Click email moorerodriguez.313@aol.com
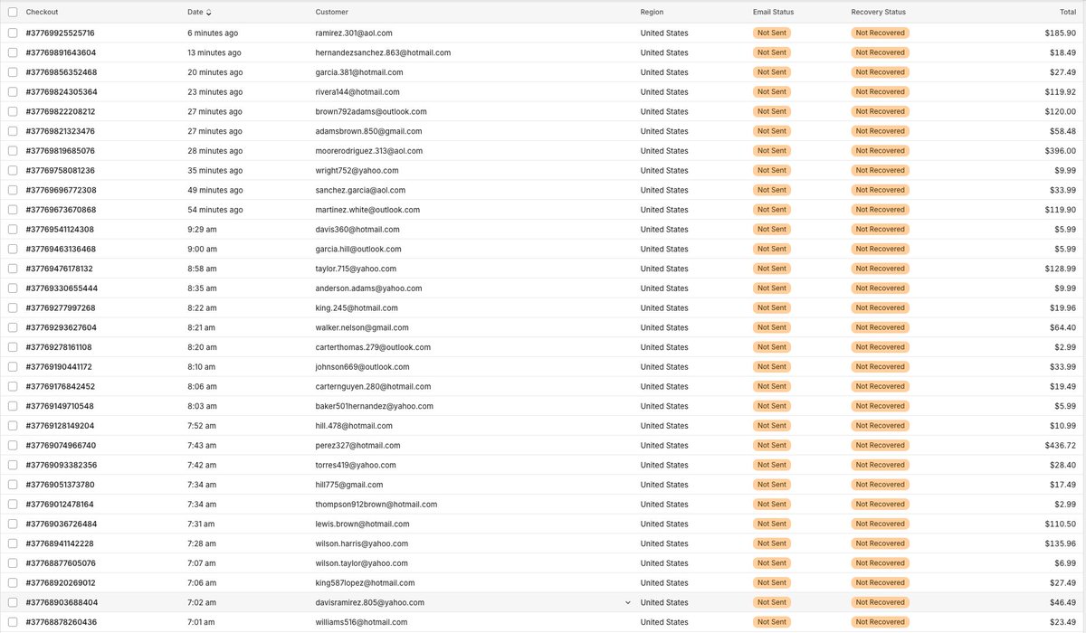The image size is (1086, 633). point(369,151)
